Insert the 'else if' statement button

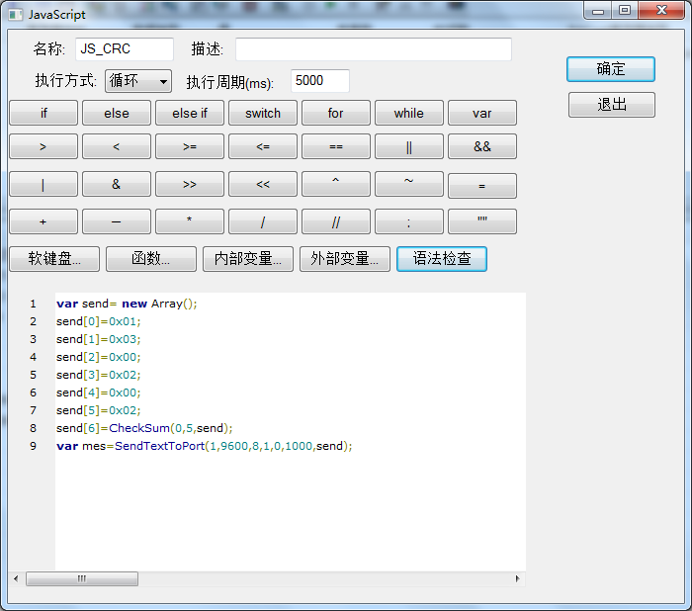tap(190, 113)
